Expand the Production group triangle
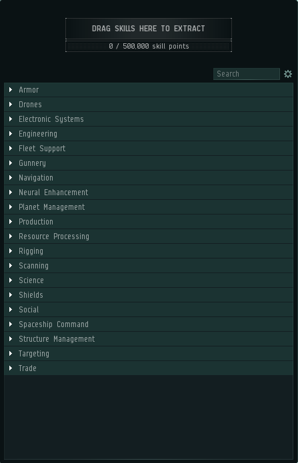Viewport: 298px width, 463px height. coord(11,222)
